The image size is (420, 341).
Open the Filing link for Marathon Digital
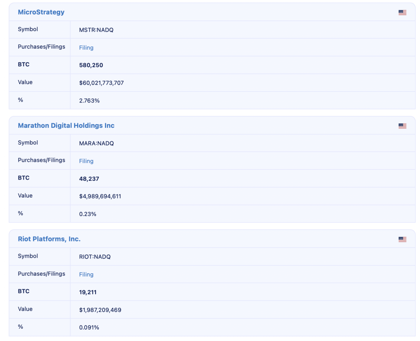[86, 161]
